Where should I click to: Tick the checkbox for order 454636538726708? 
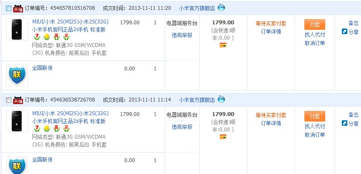tap(9, 100)
